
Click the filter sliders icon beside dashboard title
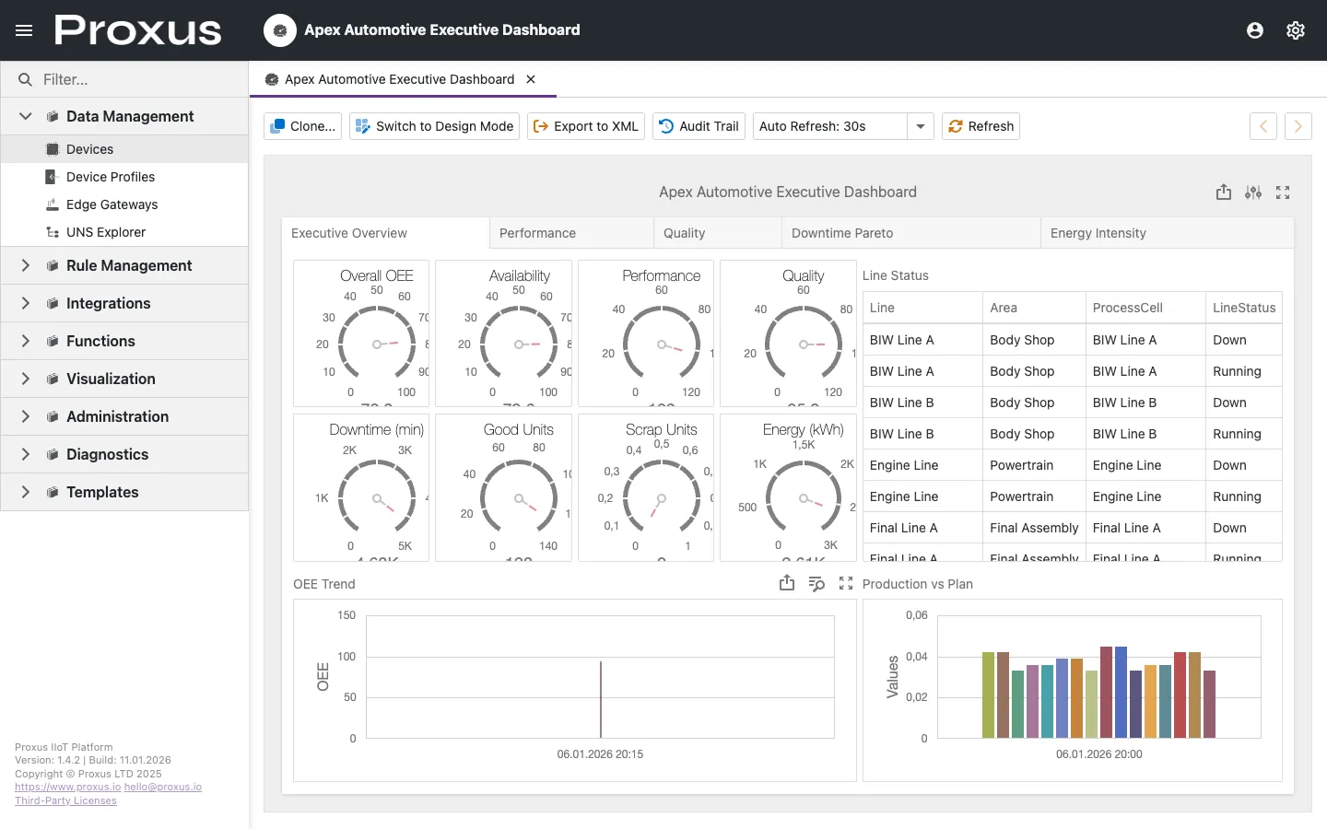[x=1253, y=192]
